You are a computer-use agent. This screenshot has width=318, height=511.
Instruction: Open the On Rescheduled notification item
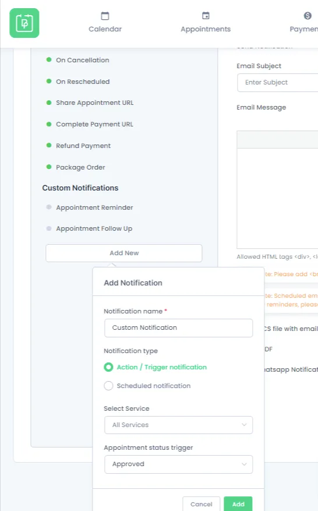click(83, 82)
